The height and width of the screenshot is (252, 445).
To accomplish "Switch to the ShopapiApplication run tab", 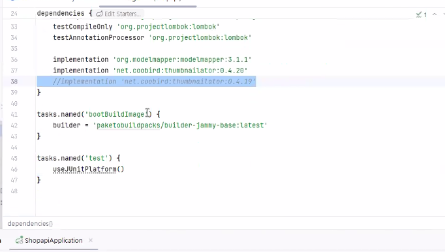I will 54,240.
